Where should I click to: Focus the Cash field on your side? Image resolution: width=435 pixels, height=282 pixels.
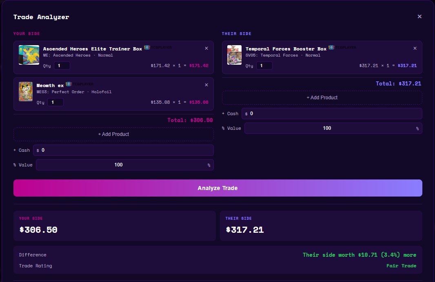pyautogui.click(x=123, y=150)
